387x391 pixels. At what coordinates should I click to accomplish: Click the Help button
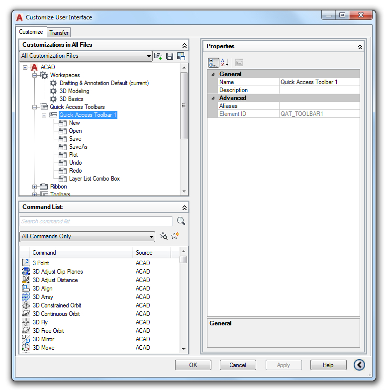[x=328, y=365]
